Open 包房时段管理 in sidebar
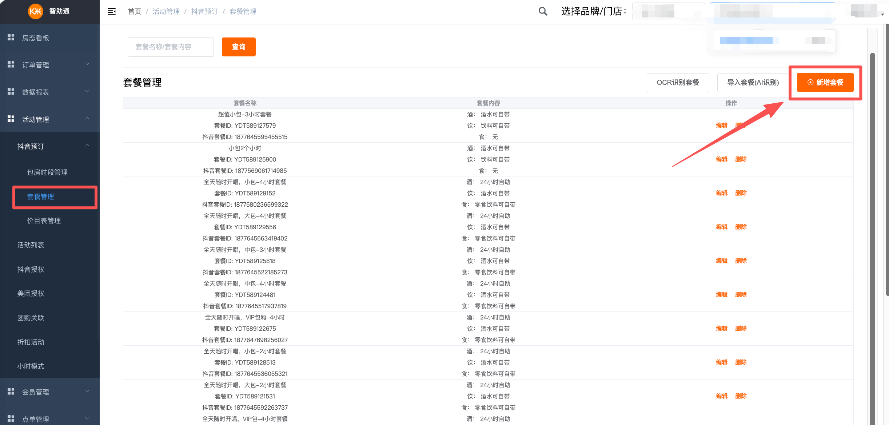Image resolution: width=889 pixels, height=425 pixels. (x=47, y=172)
